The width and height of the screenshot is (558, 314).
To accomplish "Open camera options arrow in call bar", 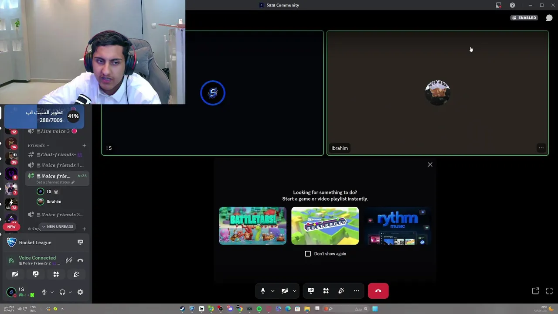I will click(x=295, y=291).
